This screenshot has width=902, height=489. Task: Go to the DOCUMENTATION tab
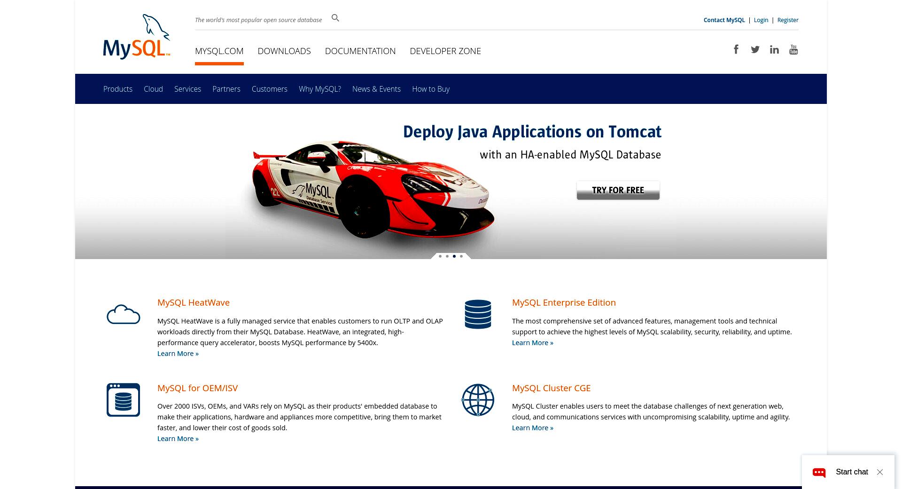pos(360,51)
